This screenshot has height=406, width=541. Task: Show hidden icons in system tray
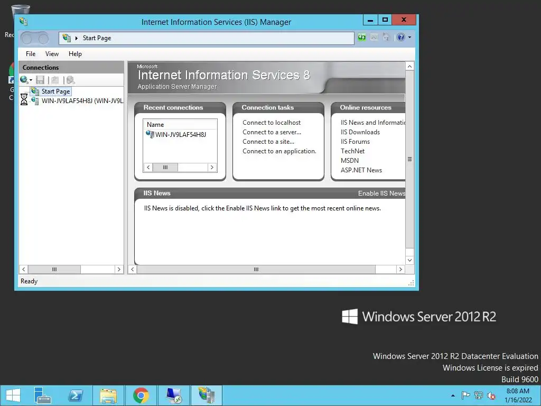coord(453,395)
